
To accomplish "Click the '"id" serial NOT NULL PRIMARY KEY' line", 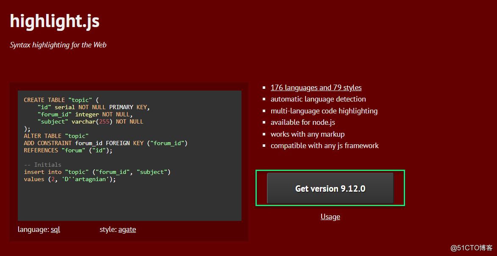I will click(94, 107).
